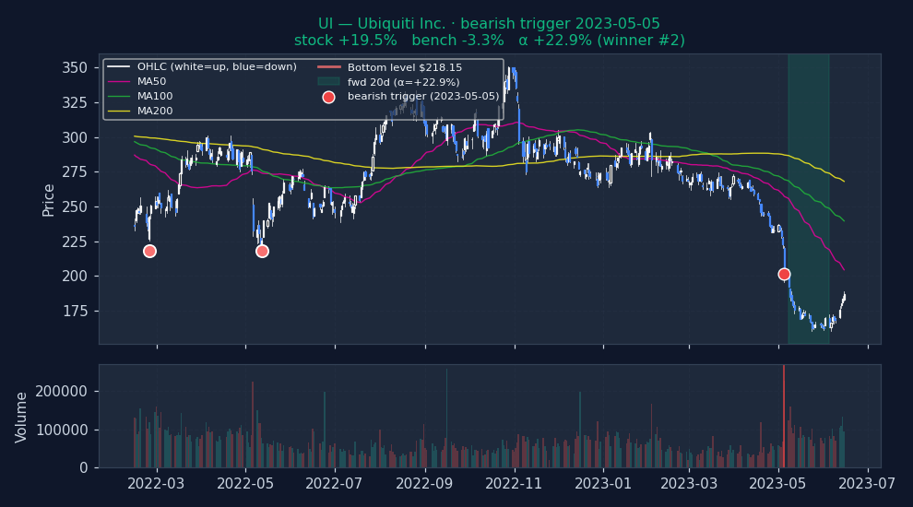The height and width of the screenshot is (507, 913).
Task: Click the tall red volume spike bar
Action: (784, 415)
